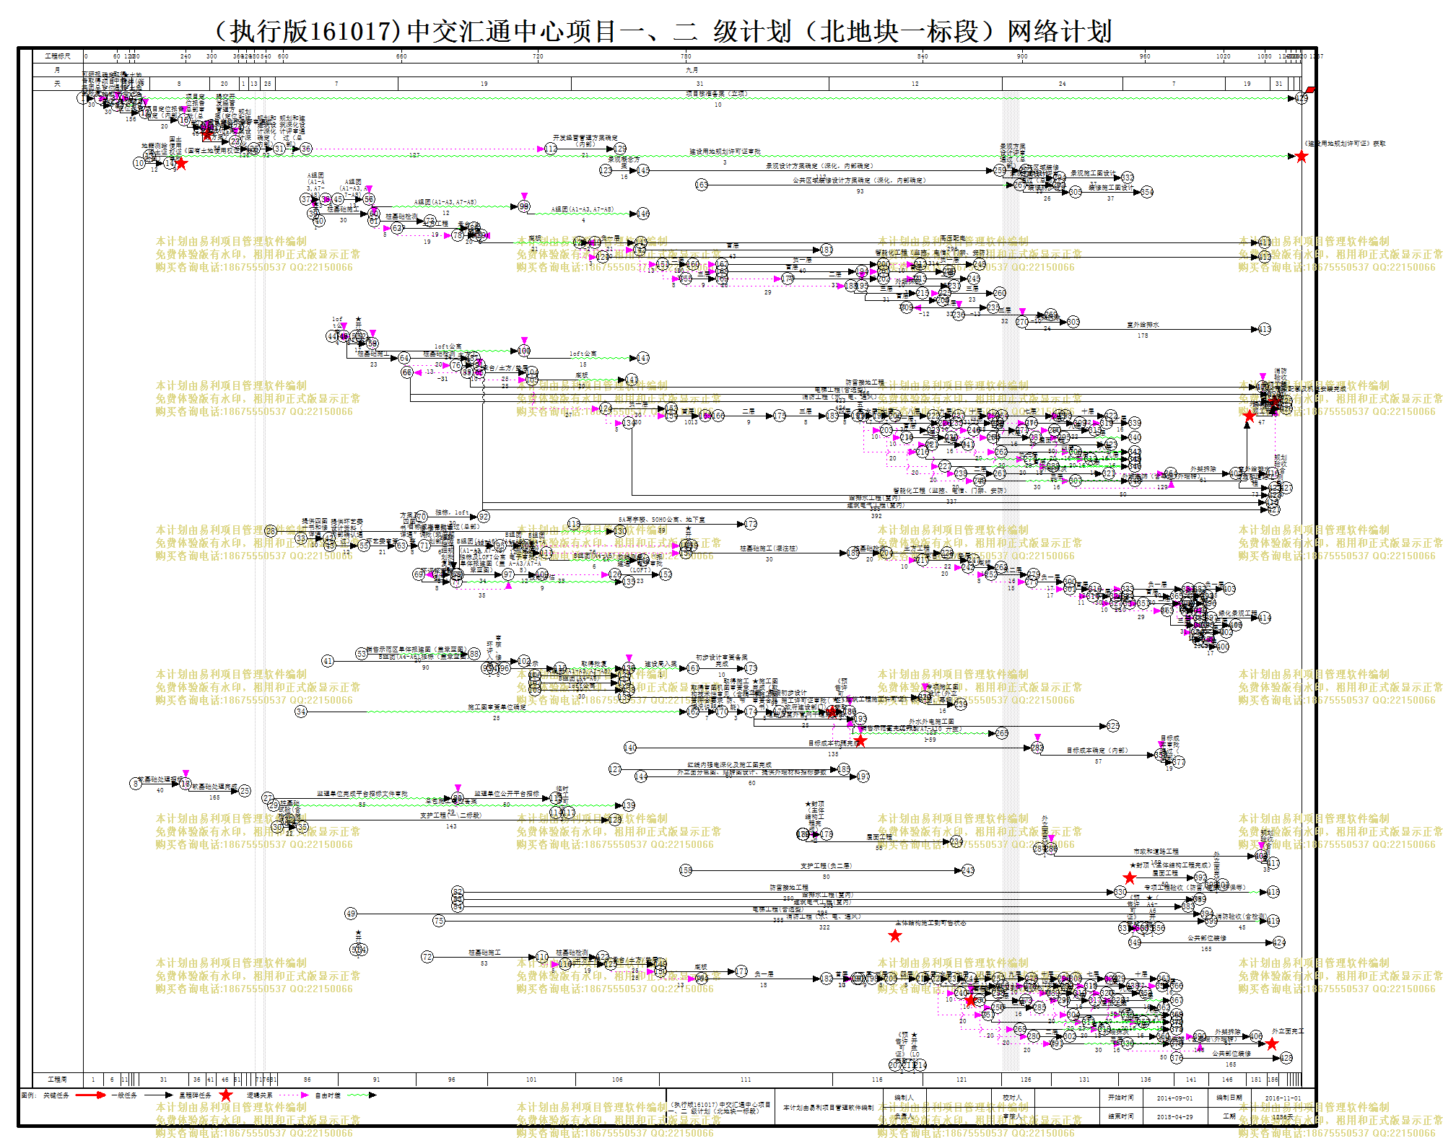
Task: Select node 330 ending 防雷接地工程
Action: [x=1120, y=892]
